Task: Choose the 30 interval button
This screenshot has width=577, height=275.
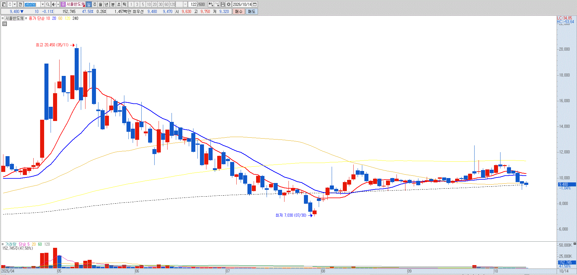Action: [x=160, y=4]
